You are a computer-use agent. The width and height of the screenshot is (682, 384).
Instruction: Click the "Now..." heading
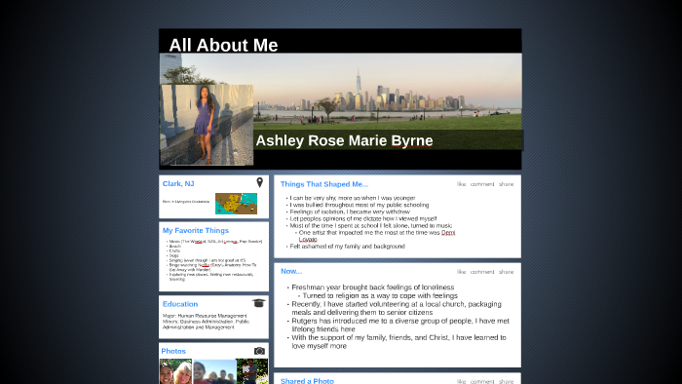(x=291, y=271)
